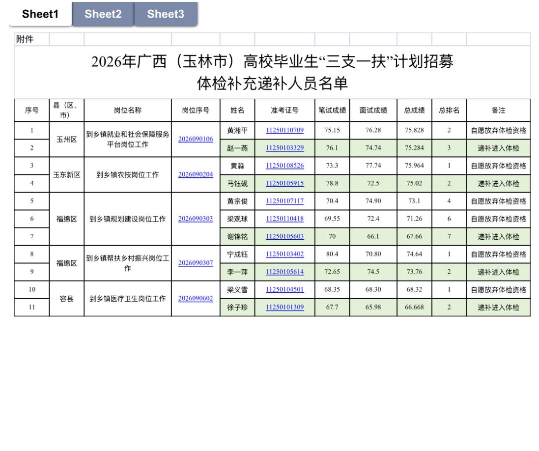
Task: Click the 到乡镇医疗卫生岗位工作 cell
Action: pyautogui.click(x=128, y=298)
